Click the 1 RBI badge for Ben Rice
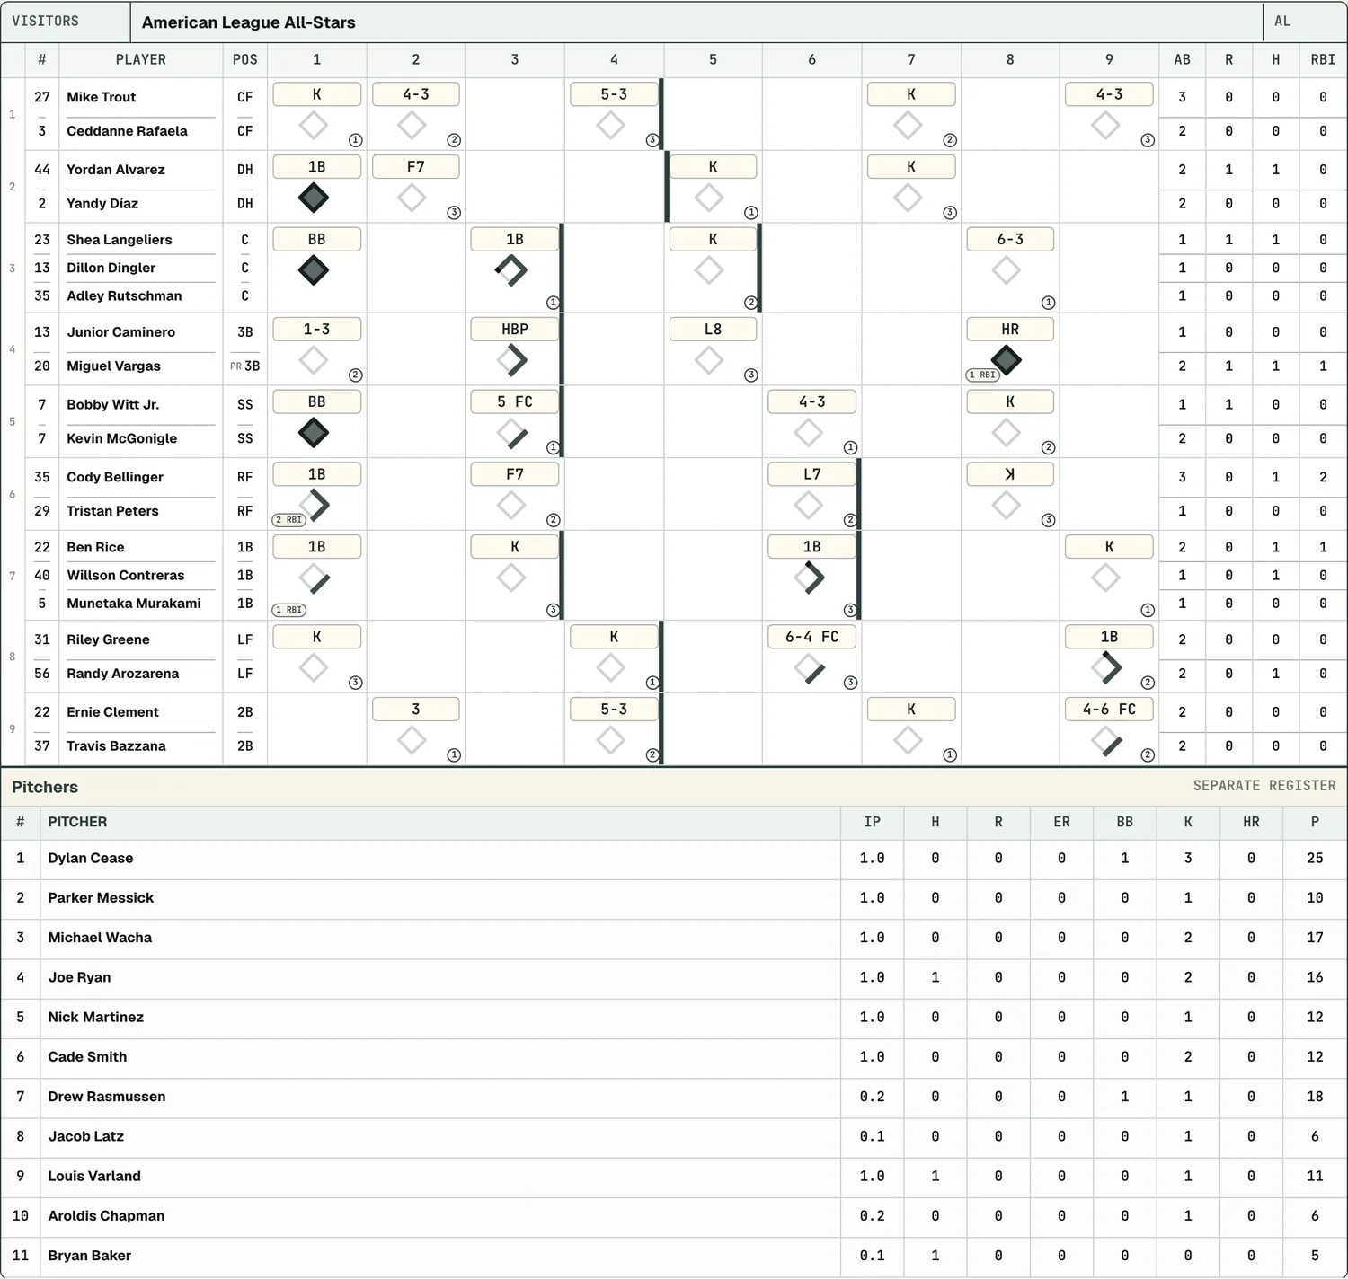The width and height of the screenshot is (1348, 1279). coord(289,610)
